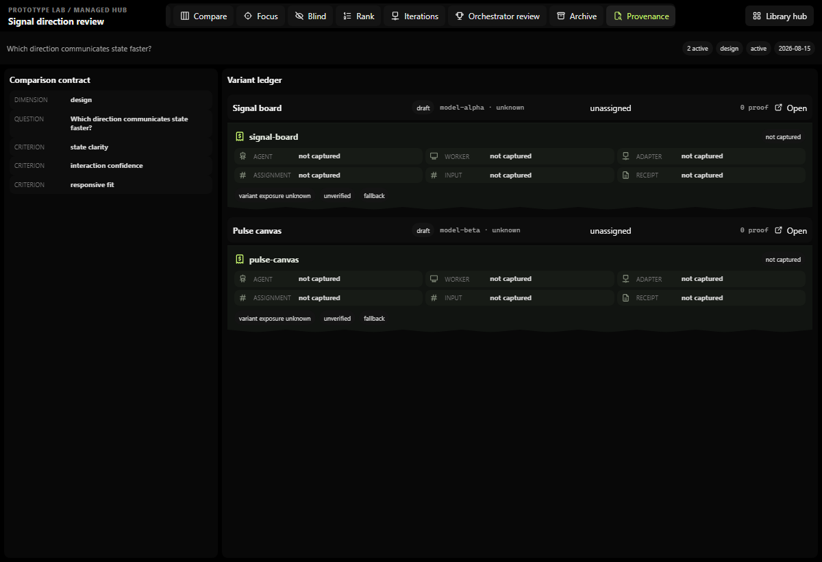This screenshot has height=562, width=822.
Task: Click the Comparison contract heading
Action: pyautogui.click(x=50, y=80)
